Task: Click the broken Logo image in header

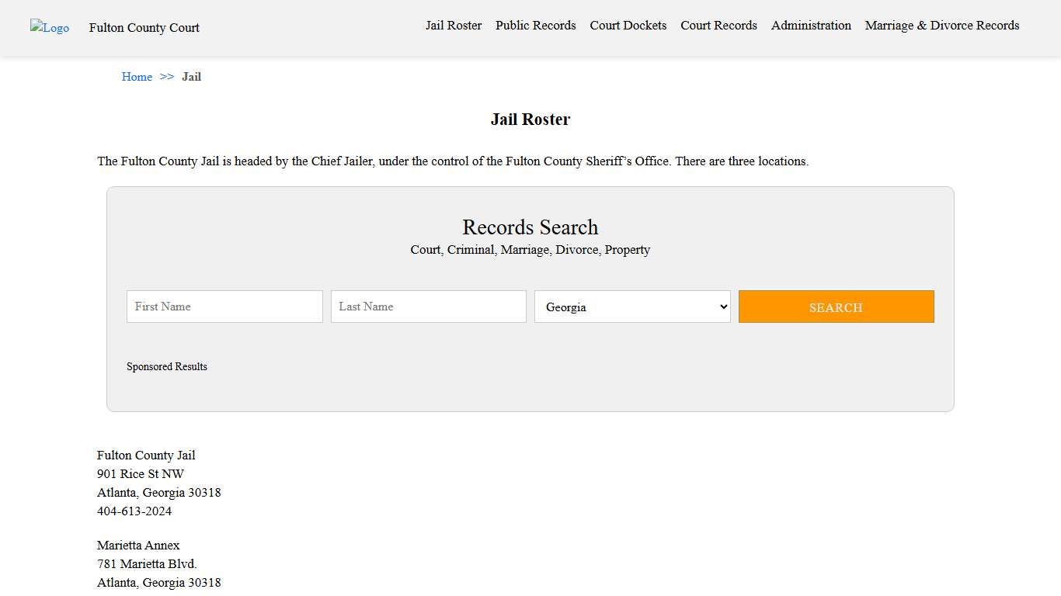Action: click(50, 28)
